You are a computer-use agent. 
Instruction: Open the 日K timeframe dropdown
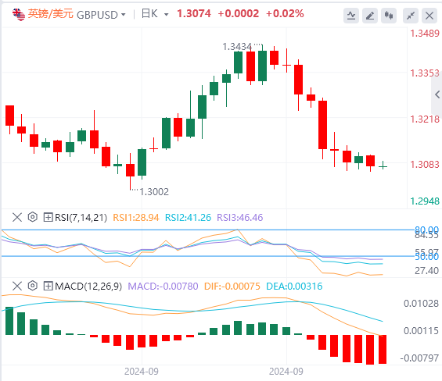pyautogui.click(x=166, y=15)
